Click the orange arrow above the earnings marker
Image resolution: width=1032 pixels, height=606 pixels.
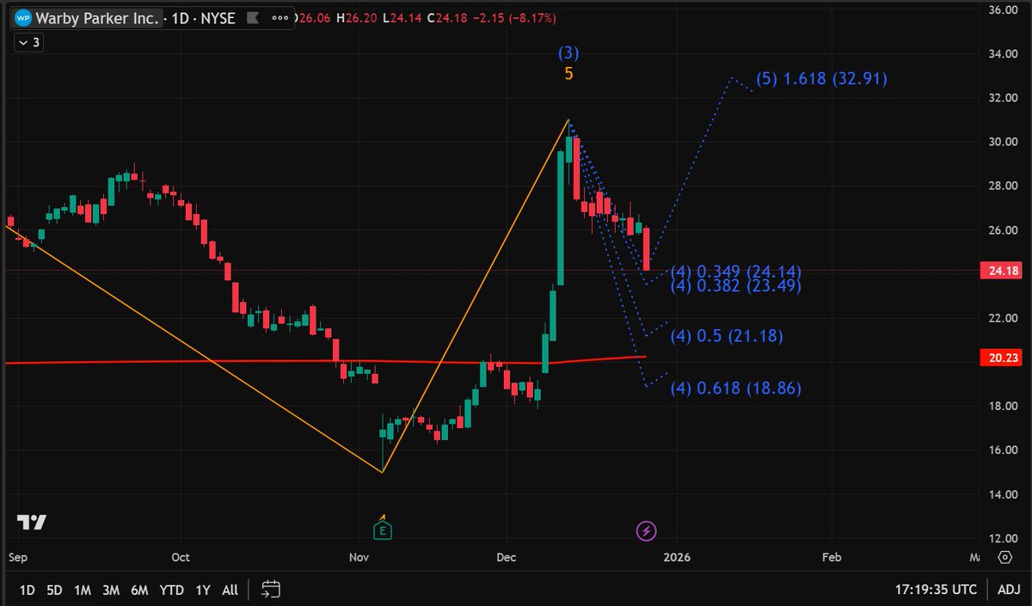point(381,517)
